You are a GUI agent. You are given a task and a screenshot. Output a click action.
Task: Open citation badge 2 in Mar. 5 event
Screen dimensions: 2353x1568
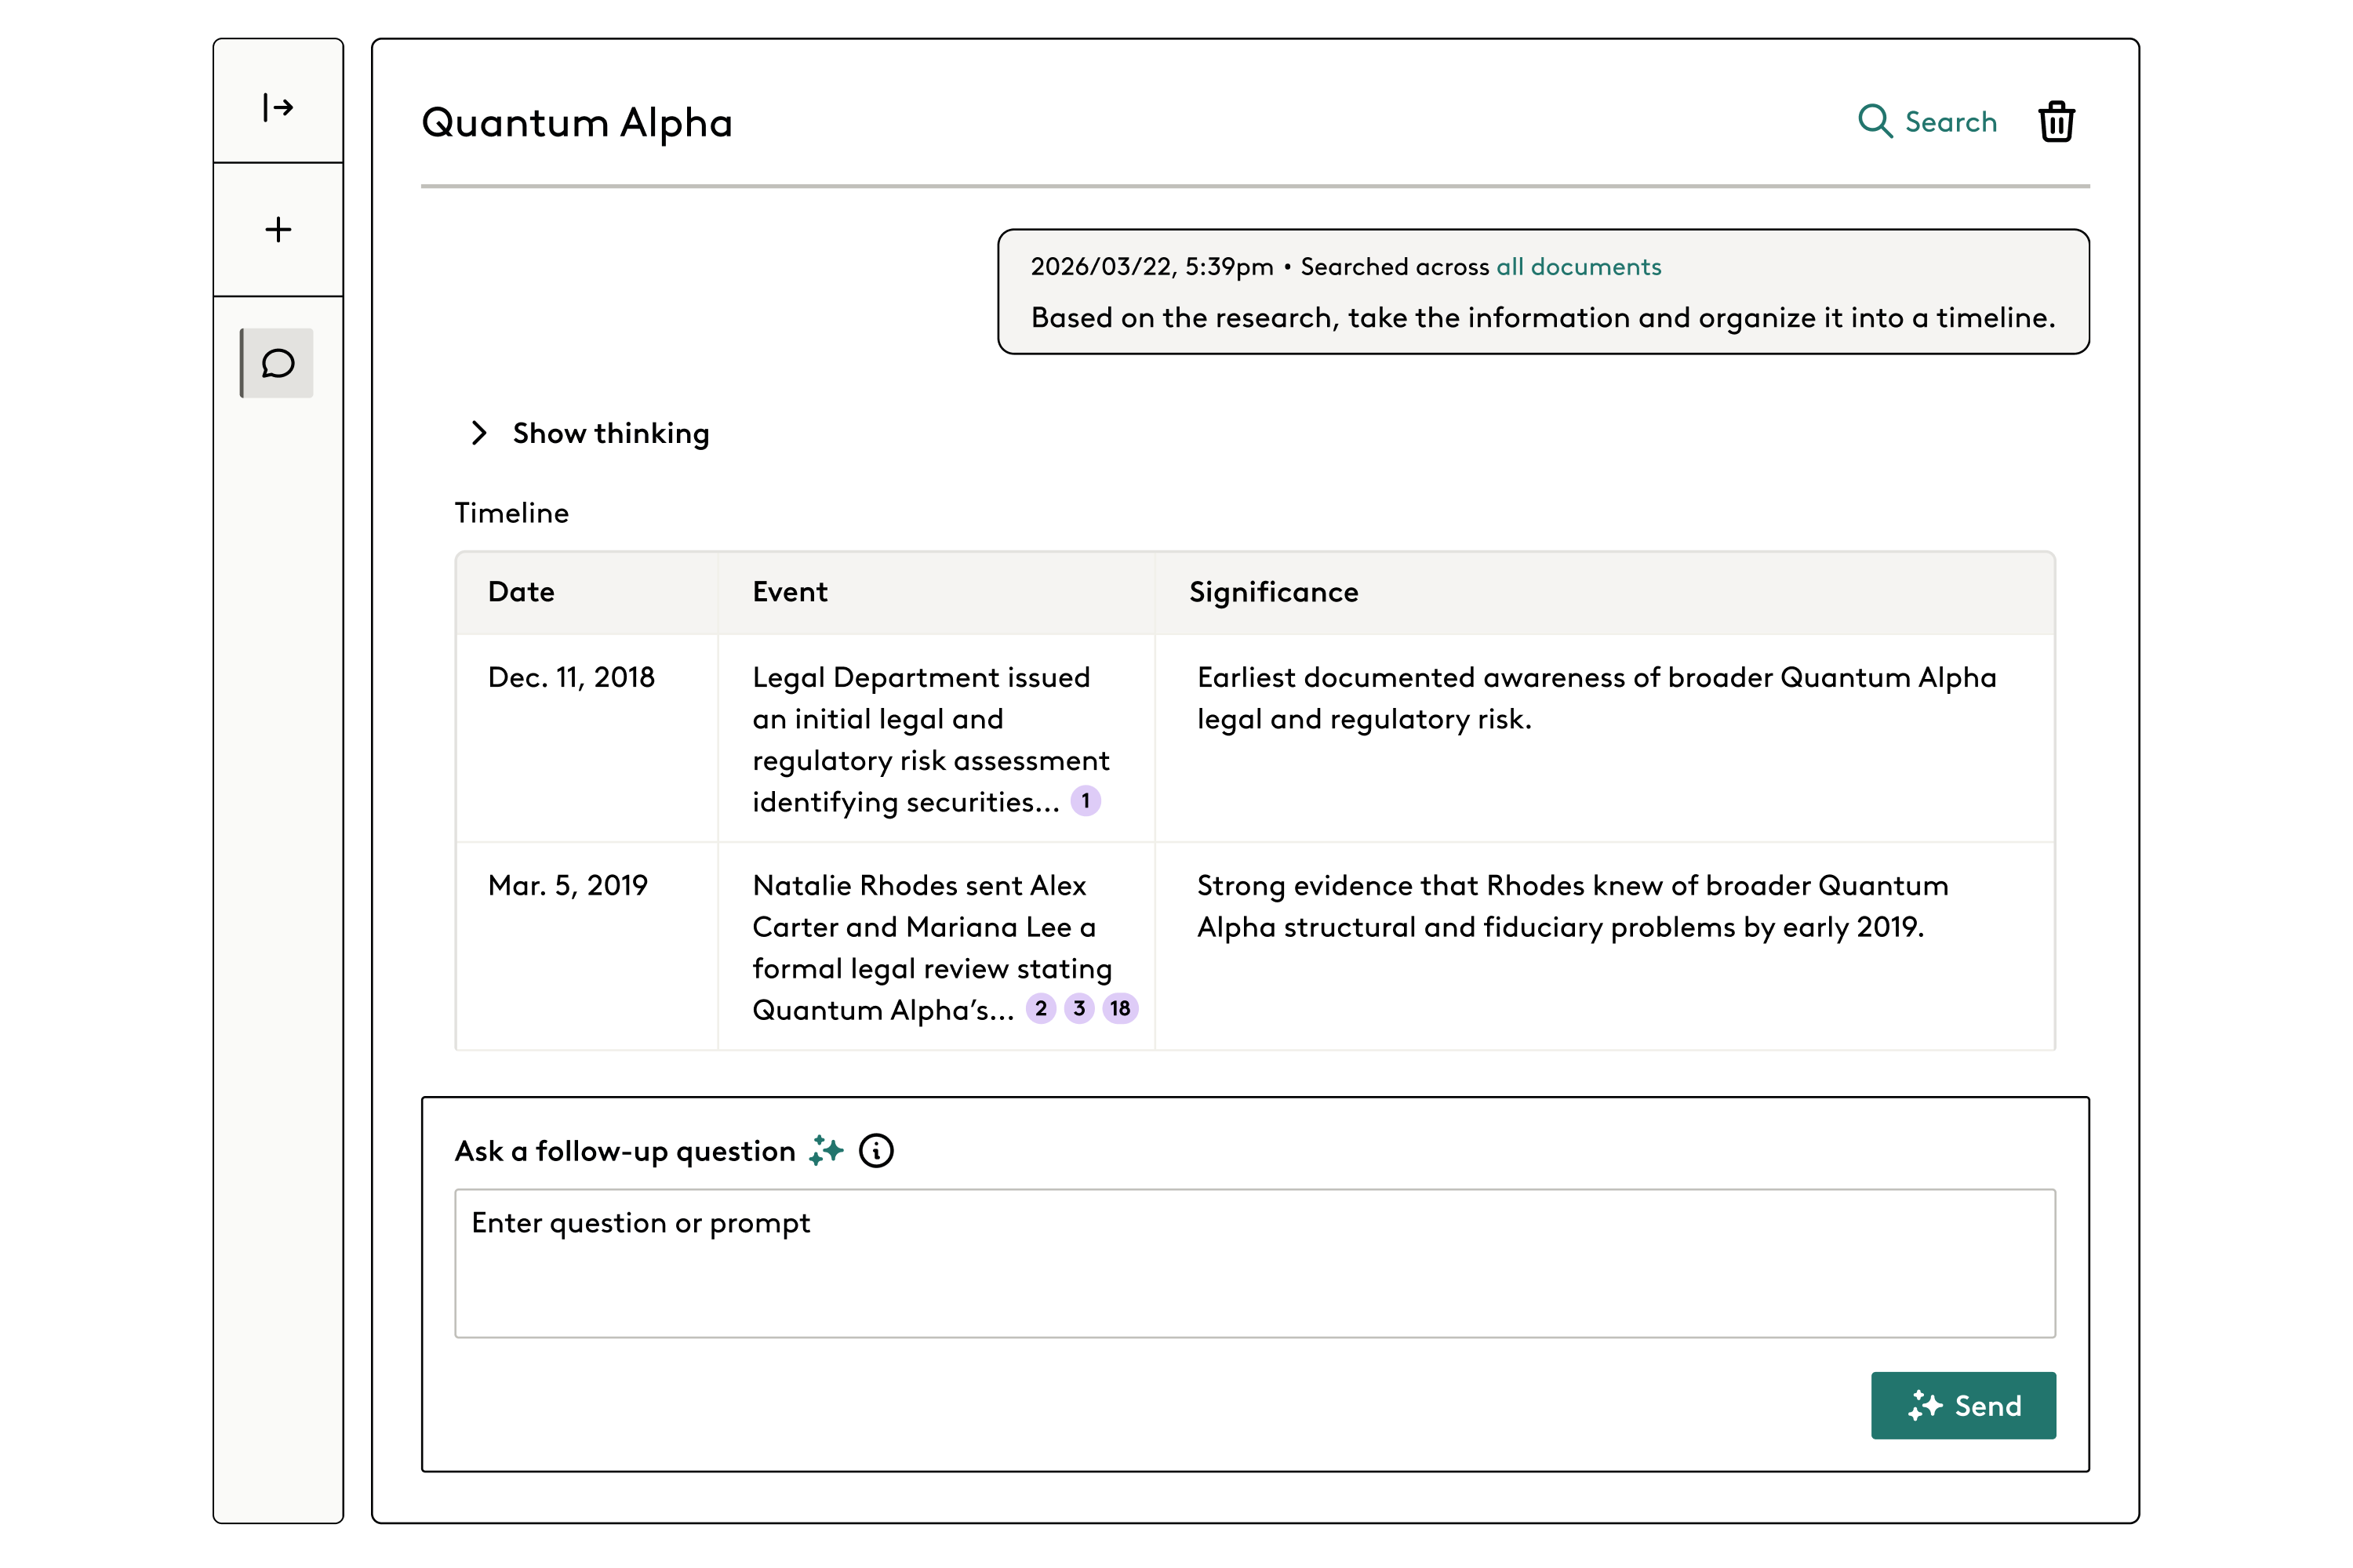click(x=1041, y=1009)
